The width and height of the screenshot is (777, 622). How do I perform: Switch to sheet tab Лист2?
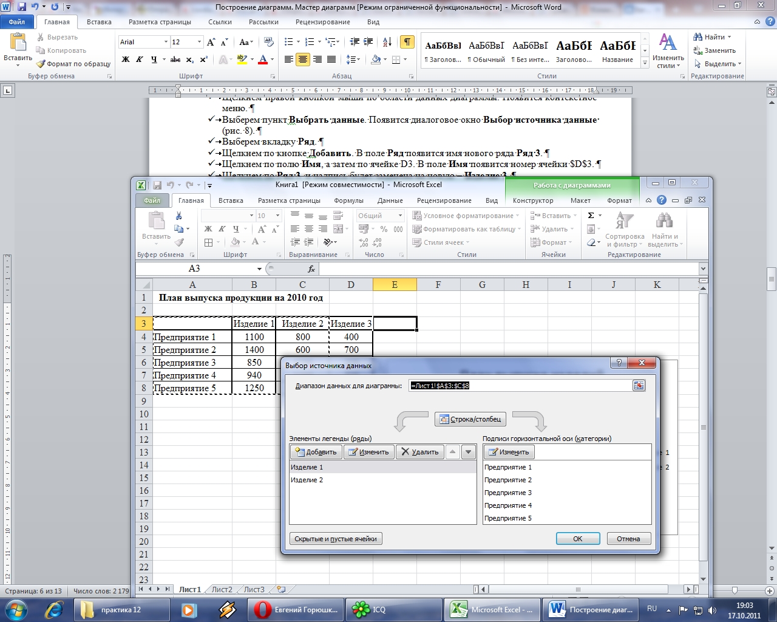(222, 589)
